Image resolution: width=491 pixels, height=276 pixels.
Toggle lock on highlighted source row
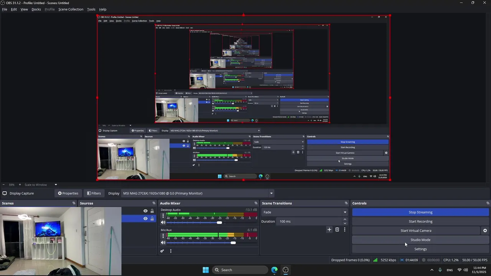152,219
